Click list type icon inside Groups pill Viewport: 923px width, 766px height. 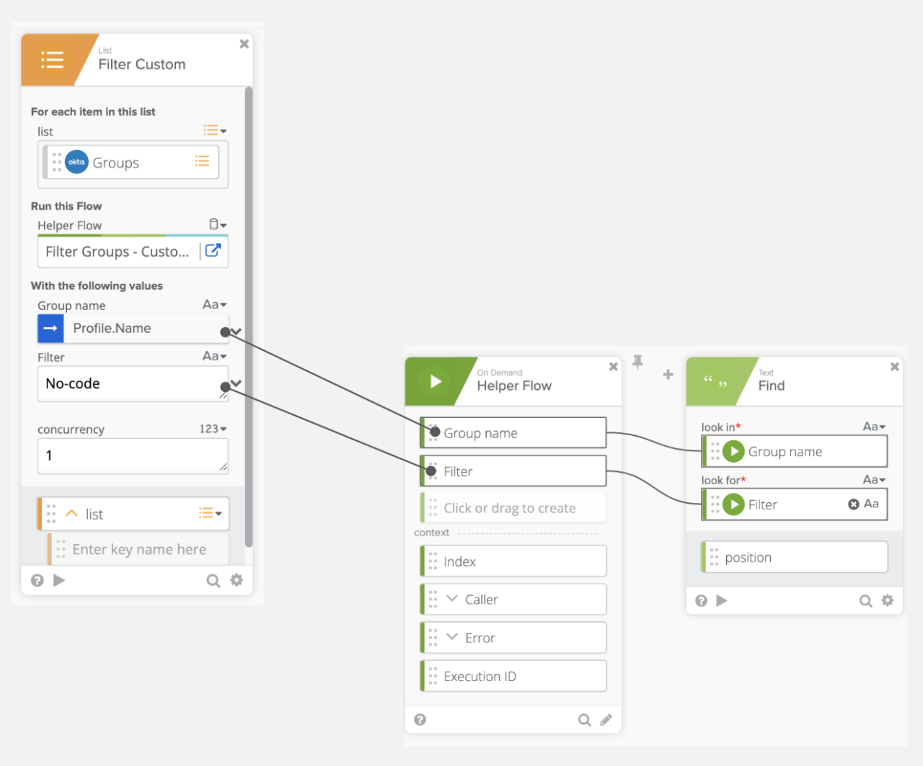point(202,161)
